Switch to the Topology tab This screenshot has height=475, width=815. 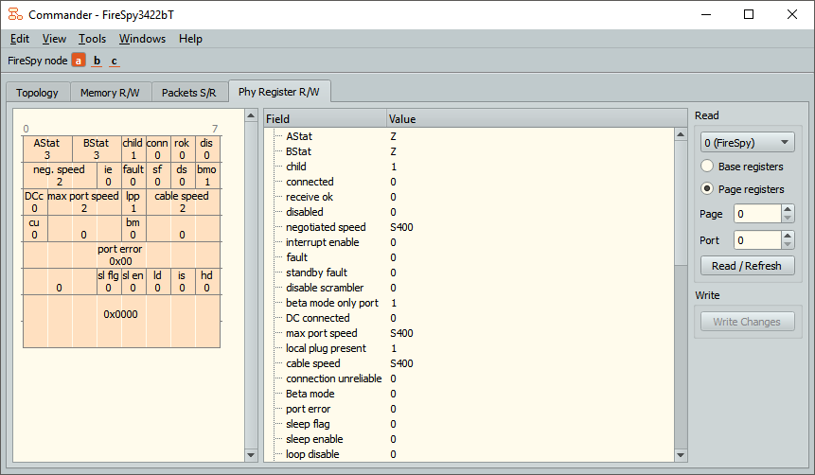click(38, 93)
